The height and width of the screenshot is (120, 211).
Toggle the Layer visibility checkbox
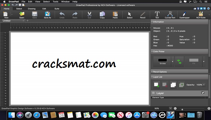[x=203, y=93]
